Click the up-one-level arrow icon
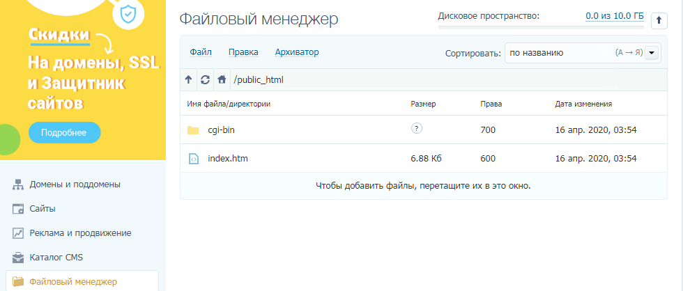Viewport: 683px width, 291px height. click(x=188, y=79)
